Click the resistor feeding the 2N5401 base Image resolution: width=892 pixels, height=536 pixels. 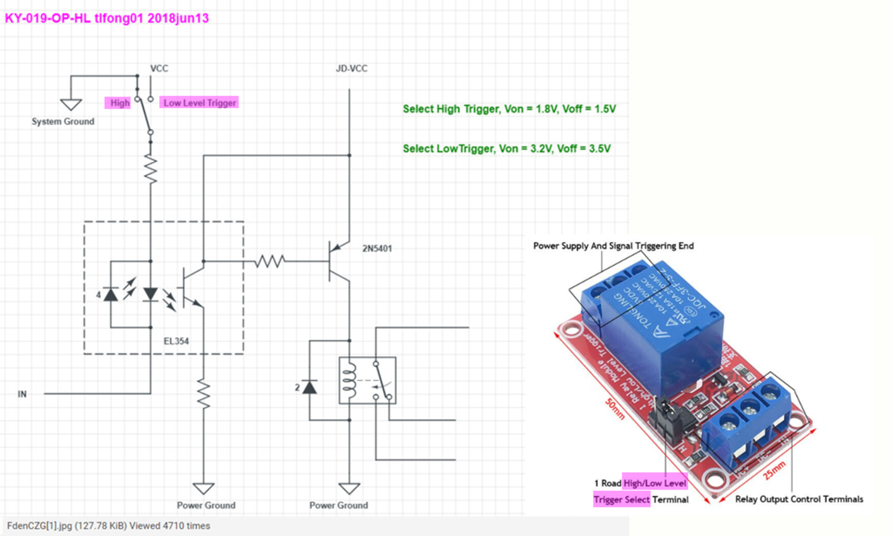tap(270, 261)
